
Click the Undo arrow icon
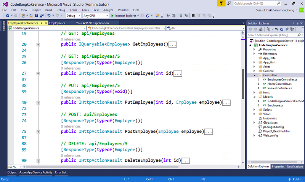[49, 16]
